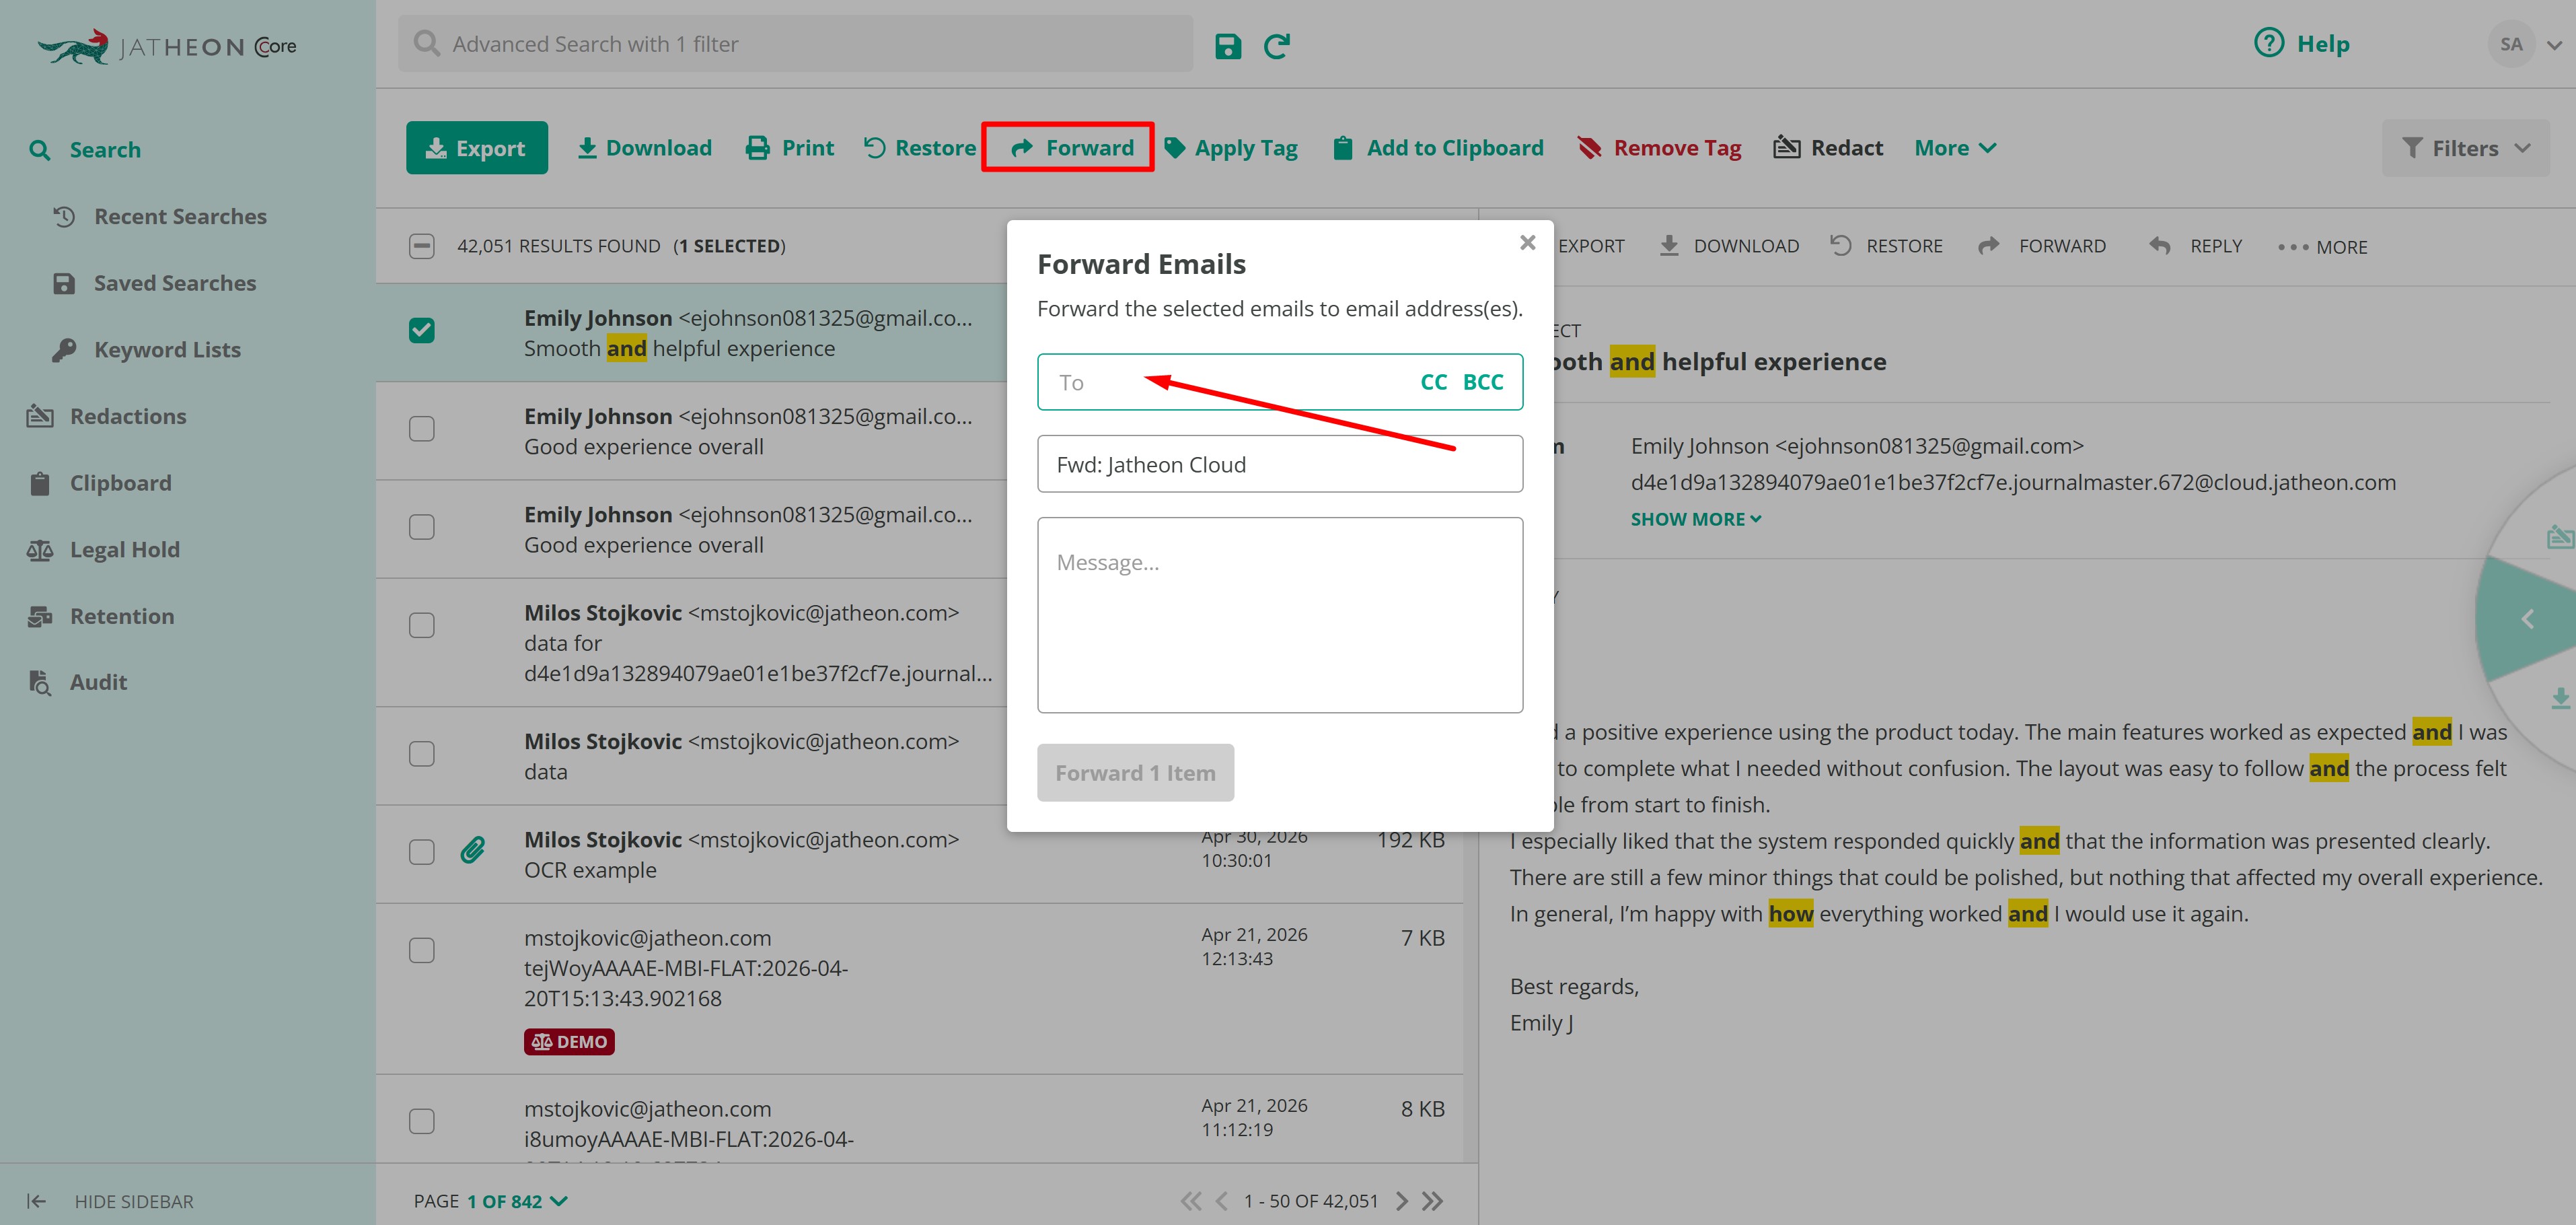Image resolution: width=2576 pixels, height=1225 pixels.
Task: Click the Remove Tag toolbar button
Action: [1659, 148]
